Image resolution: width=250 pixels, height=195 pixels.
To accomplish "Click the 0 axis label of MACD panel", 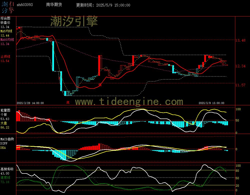I will pos(236,149).
